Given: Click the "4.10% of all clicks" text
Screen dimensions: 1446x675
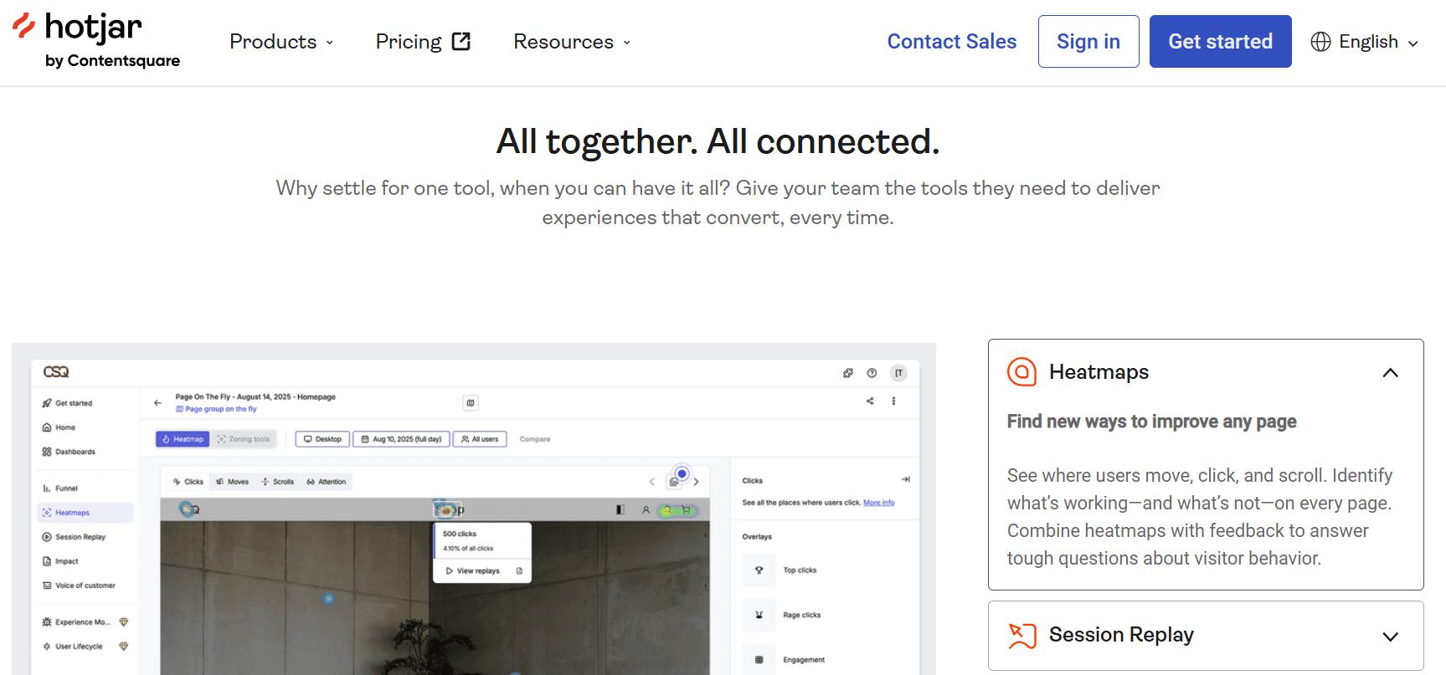Looking at the screenshot, I should [x=468, y=549].
